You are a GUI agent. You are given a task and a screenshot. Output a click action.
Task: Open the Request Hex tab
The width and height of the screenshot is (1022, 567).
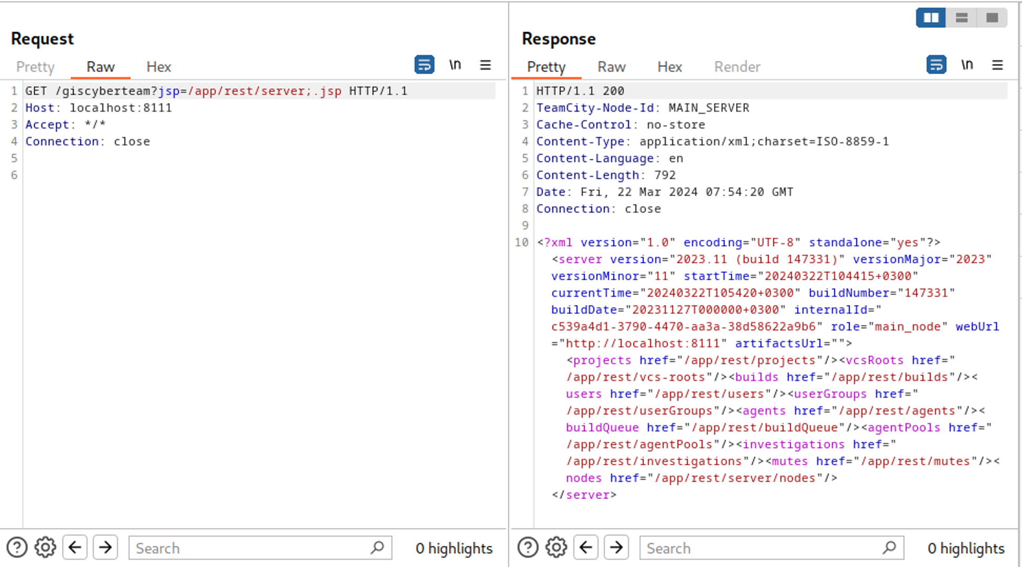pyautogui.click(x=159, y=67)
